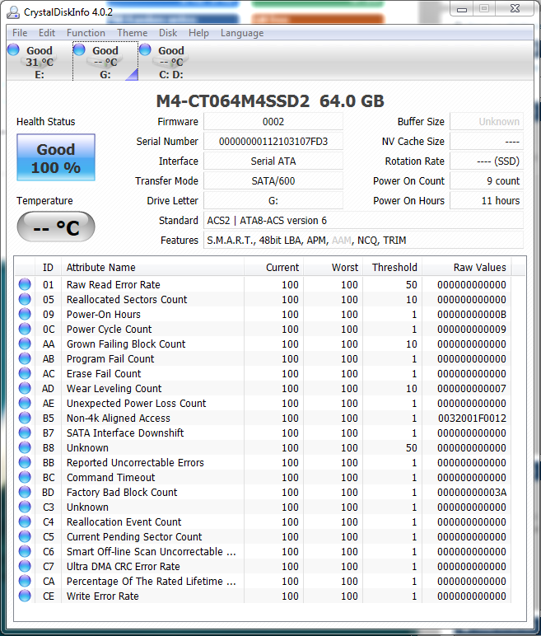The width and height of the screenshot is (541, 636).
Task: Click status orb for Program Fail Count
Action: tap(25, 358)
